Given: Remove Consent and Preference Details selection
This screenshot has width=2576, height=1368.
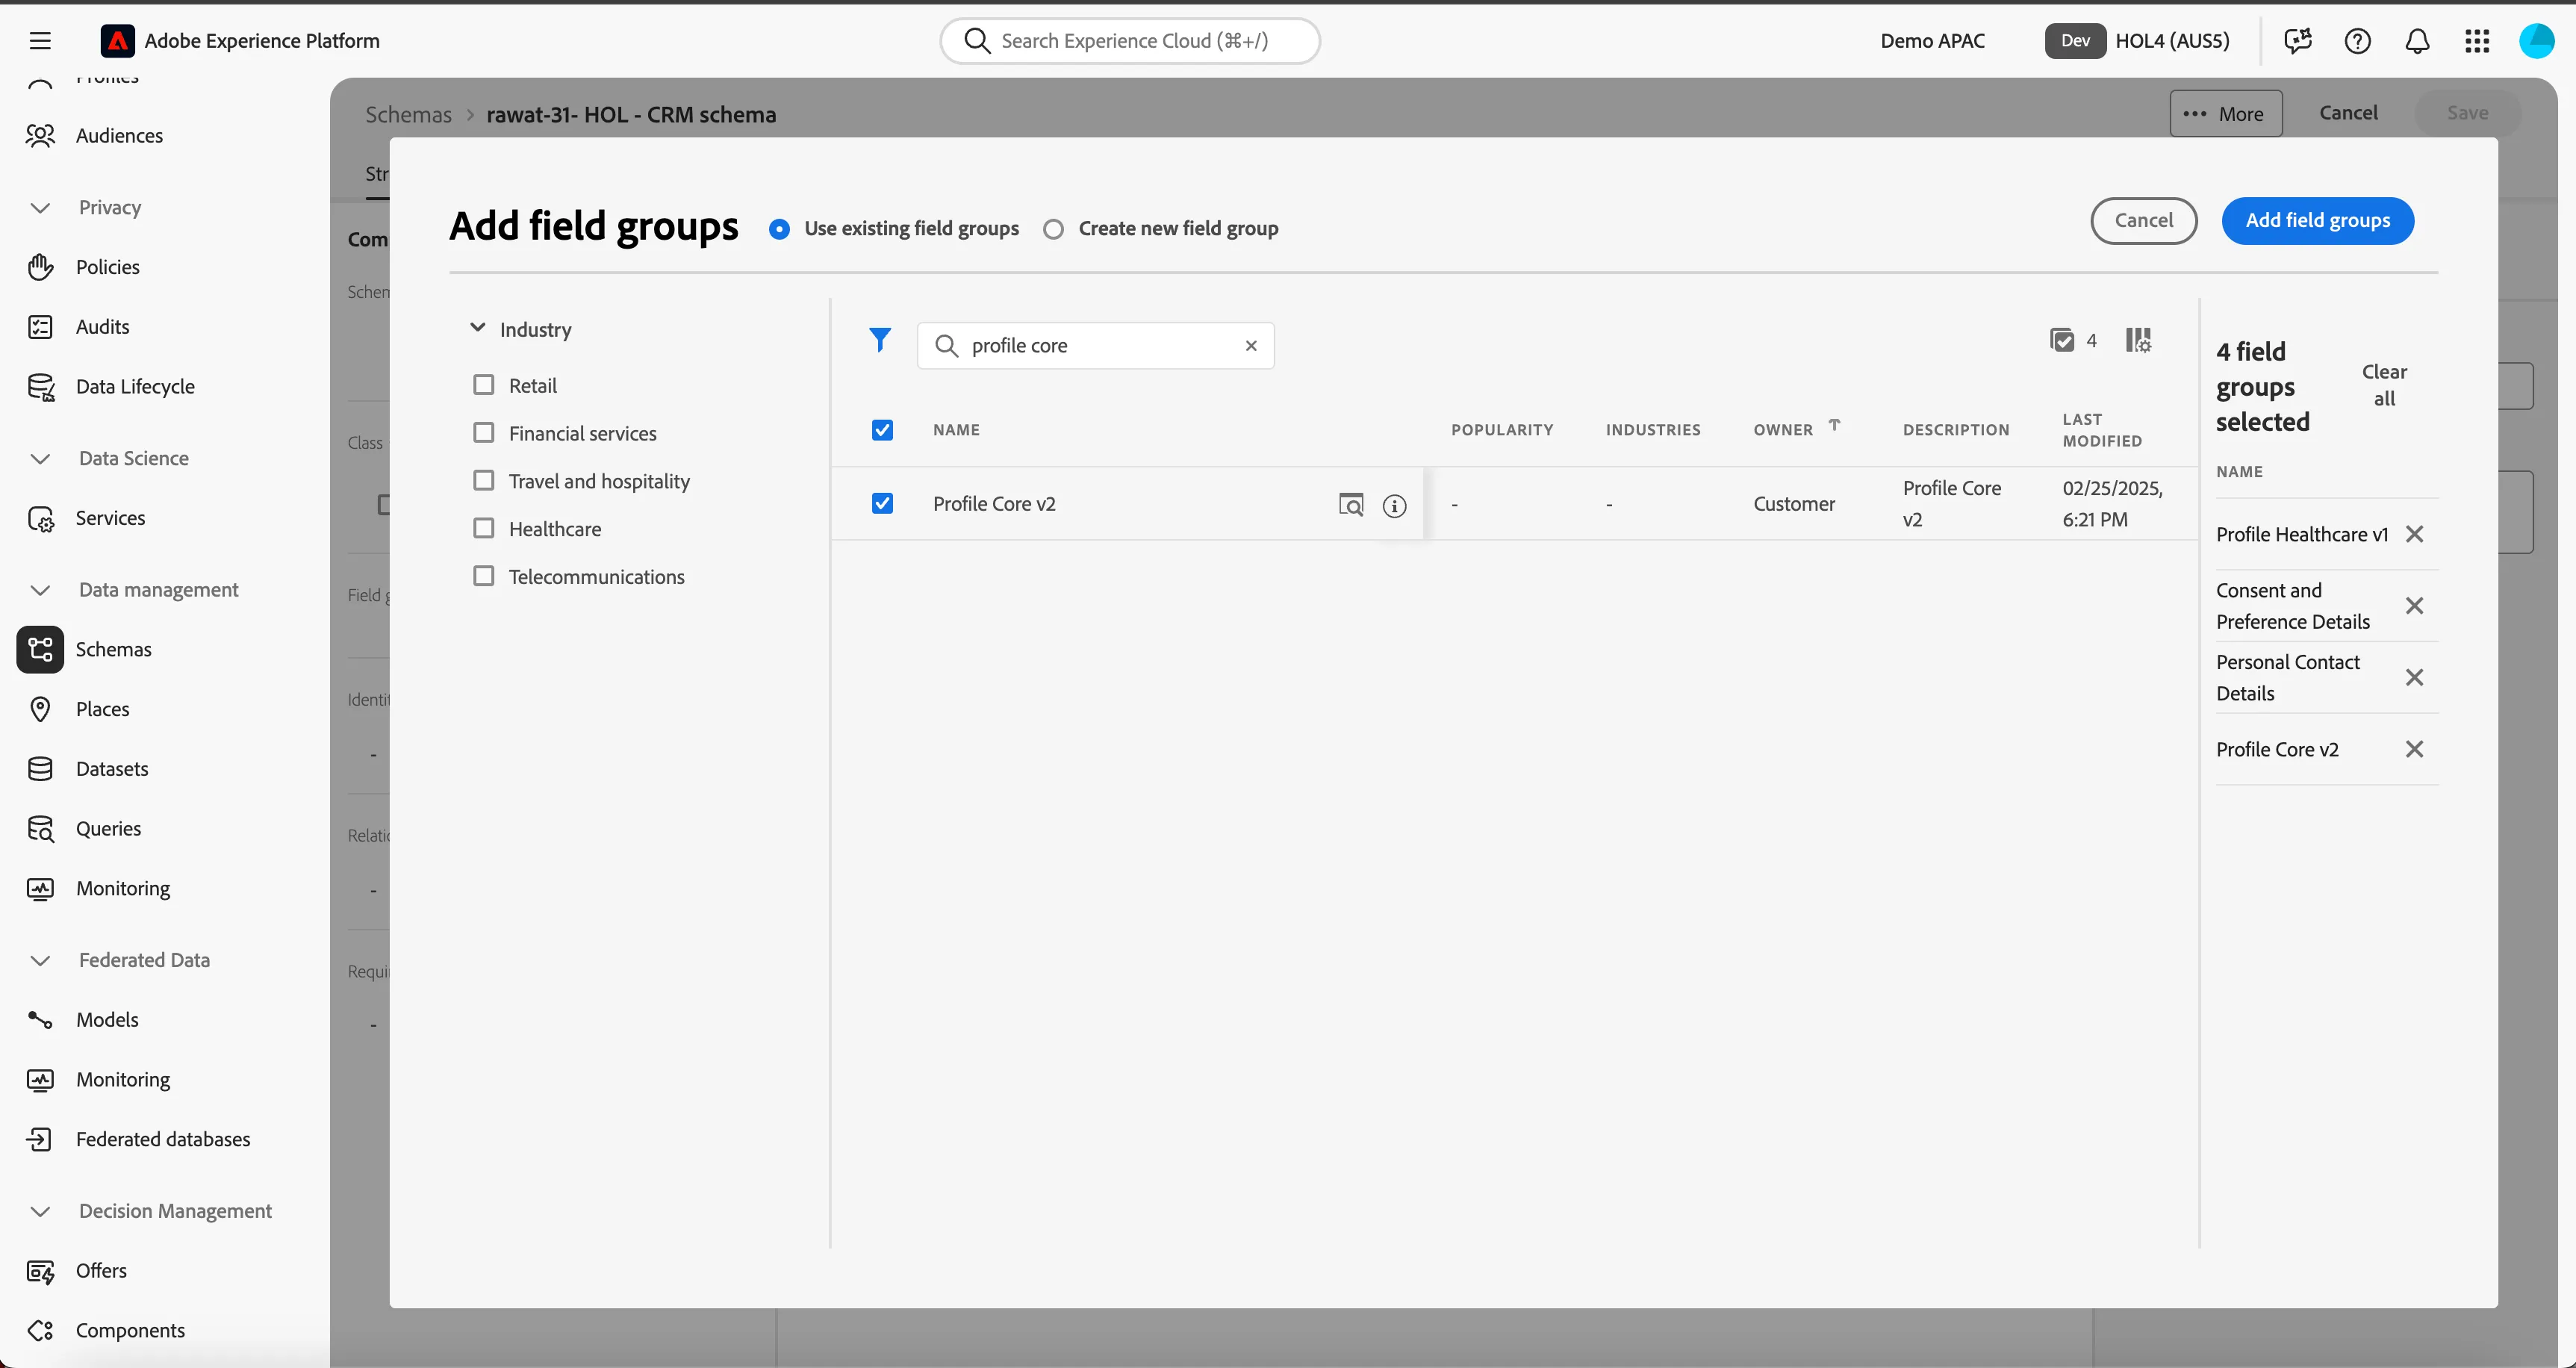Looking at the screenshot, I should pyautogui.click(x=2414, y=606).
